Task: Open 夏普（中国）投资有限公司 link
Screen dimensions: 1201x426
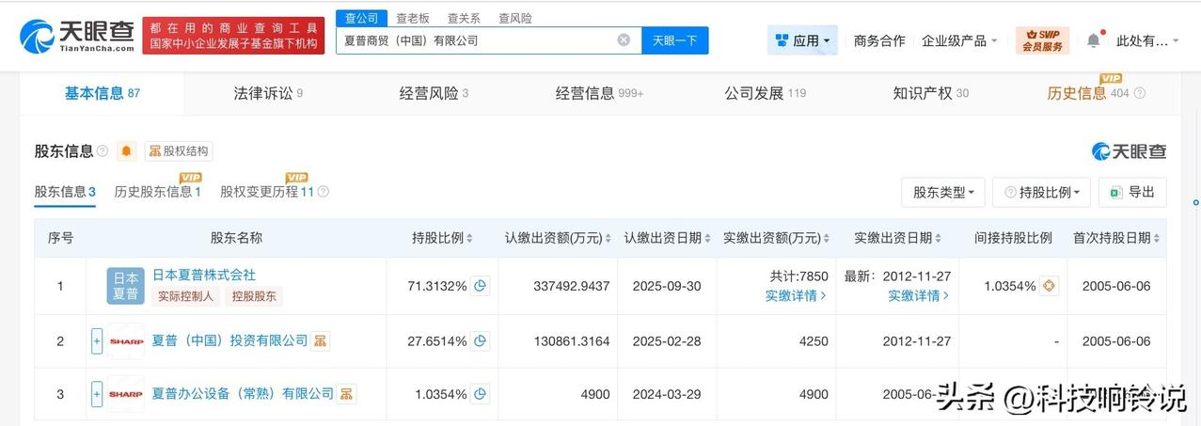Action: click(230, 340)
